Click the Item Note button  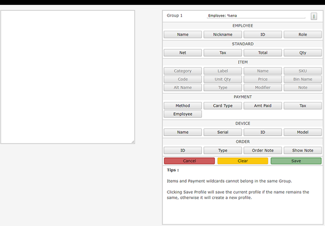tap(303, 88)
